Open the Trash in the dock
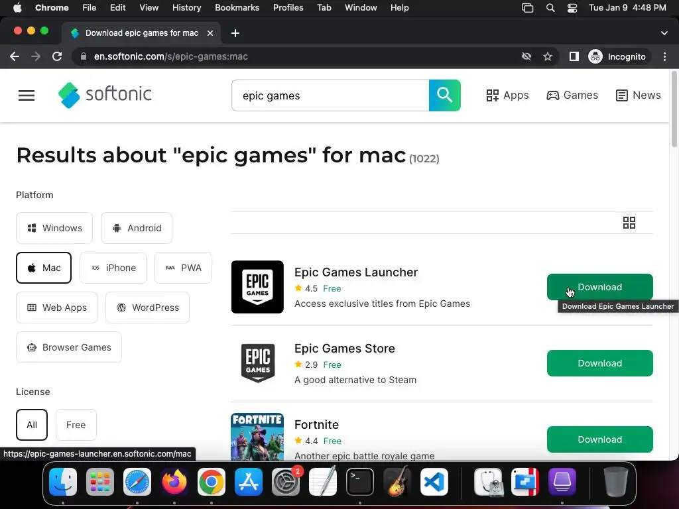The width and height of the screenshot is (679, 509). tap(616, 482)
